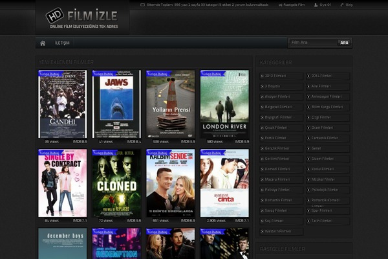Select the Macera Filmleri category

(x=281, y=179)
